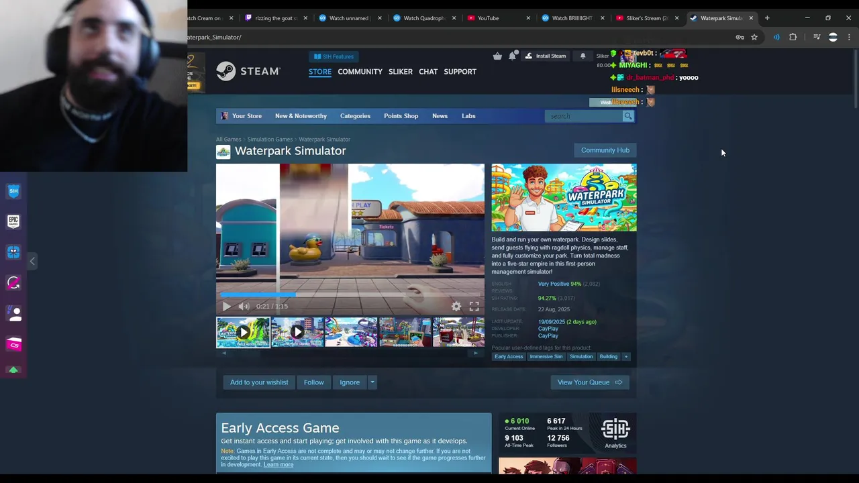Focus the store search field
859x483 pixels.
[584, 116]
